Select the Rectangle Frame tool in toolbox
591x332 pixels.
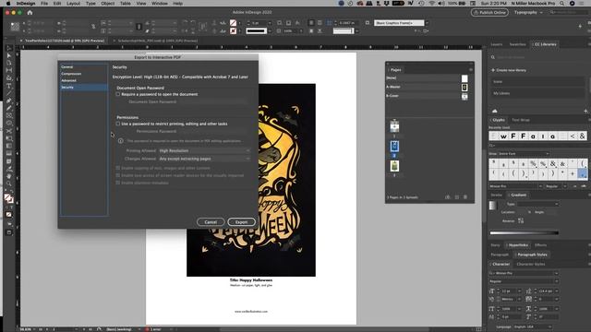point(9,116)
